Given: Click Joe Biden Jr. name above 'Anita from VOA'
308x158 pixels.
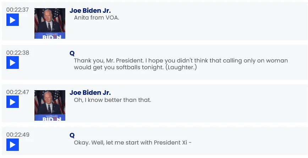Looking at the screenshot, I should point(90,11).
